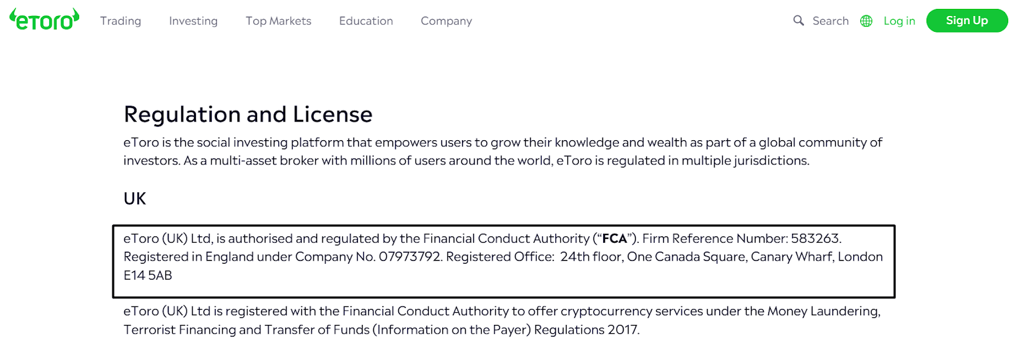Expand the Company menu
Image resolution: width=1021 pixels, height=344 pixels.
(446, 21)
